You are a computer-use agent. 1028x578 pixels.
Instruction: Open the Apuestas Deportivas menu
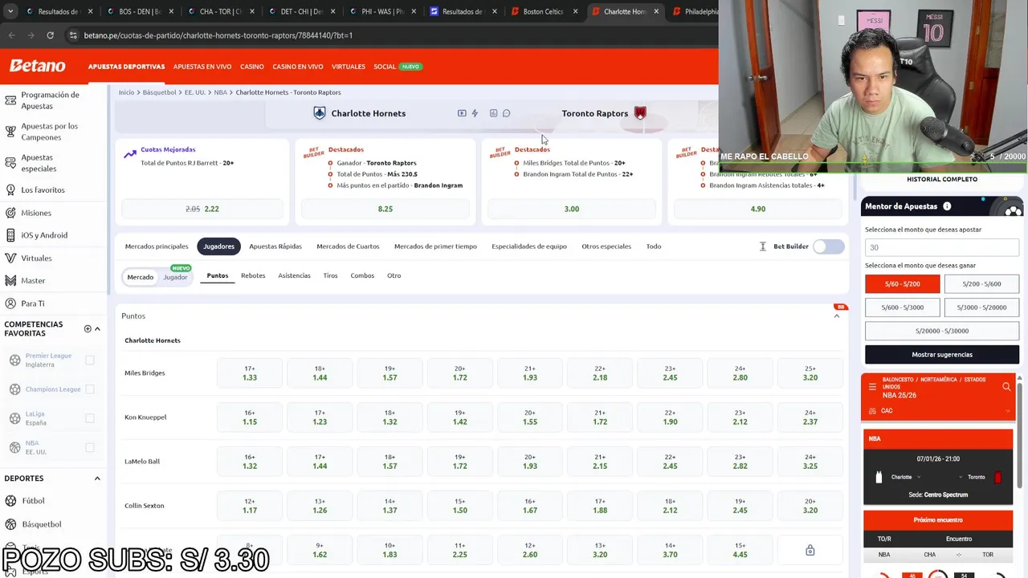126,67
